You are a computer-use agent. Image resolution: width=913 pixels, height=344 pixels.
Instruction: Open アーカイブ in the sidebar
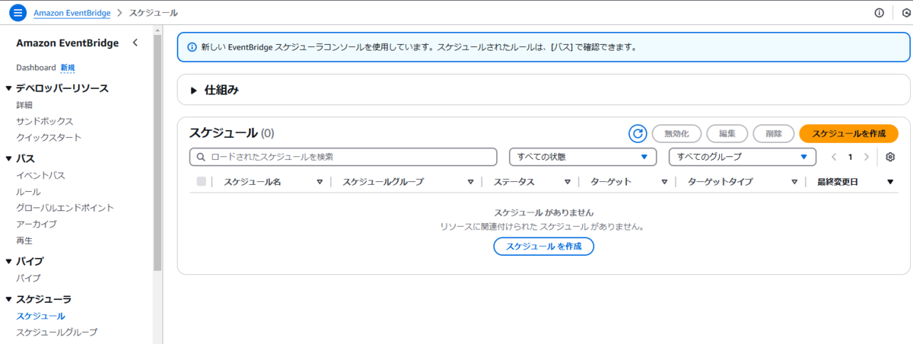pos(37,224)
